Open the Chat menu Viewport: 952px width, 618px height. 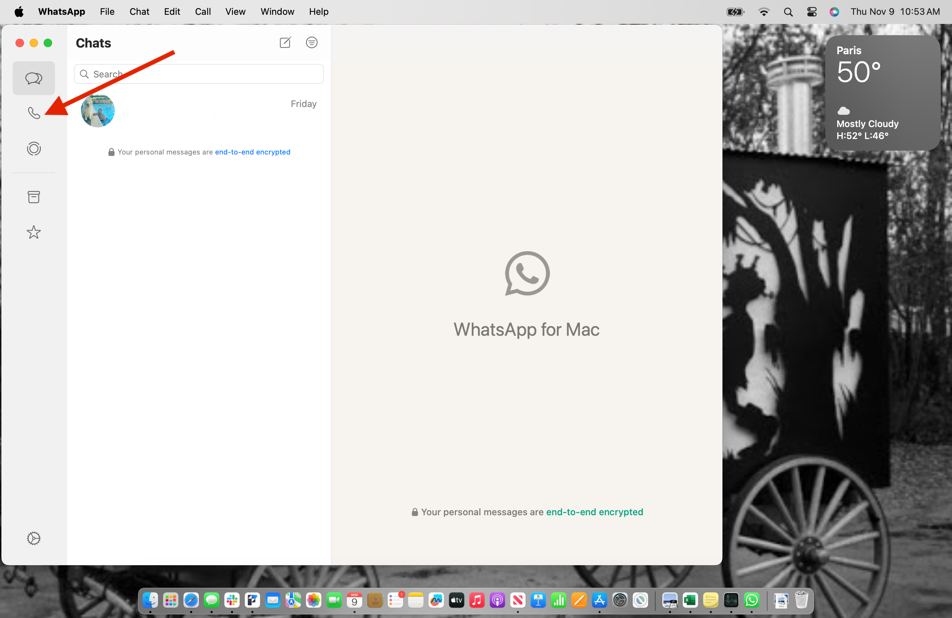tap(139, 11)
